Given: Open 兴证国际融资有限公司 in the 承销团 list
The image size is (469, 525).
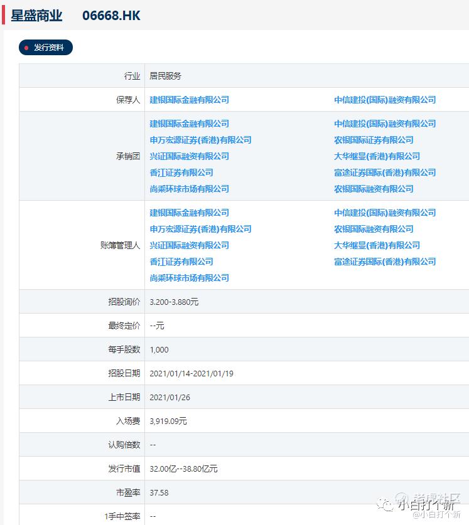Looking at the screenshot, I should point(189,156).
